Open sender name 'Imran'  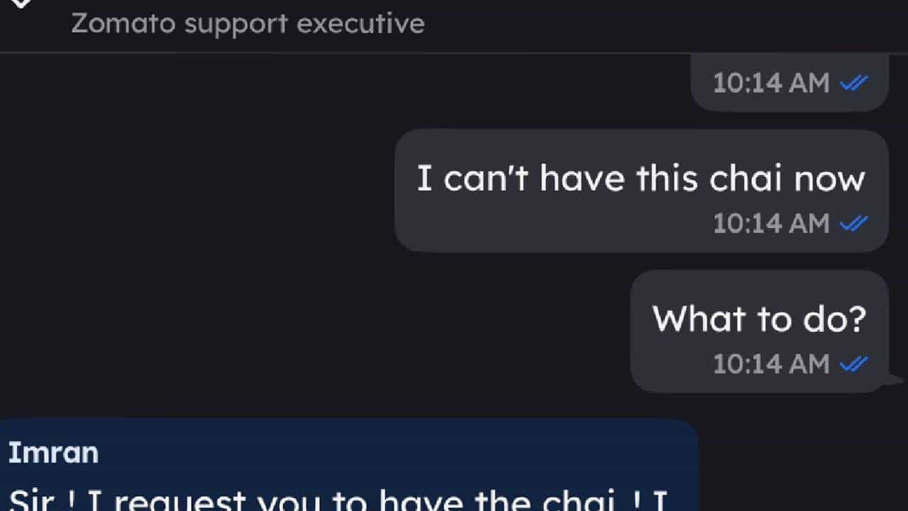click(x=53, y=453)
